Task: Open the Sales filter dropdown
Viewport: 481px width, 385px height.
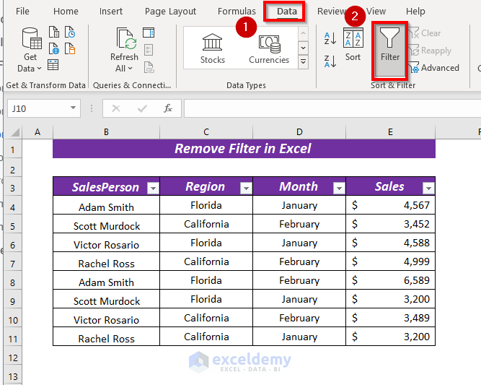Action: pos(428,188)
